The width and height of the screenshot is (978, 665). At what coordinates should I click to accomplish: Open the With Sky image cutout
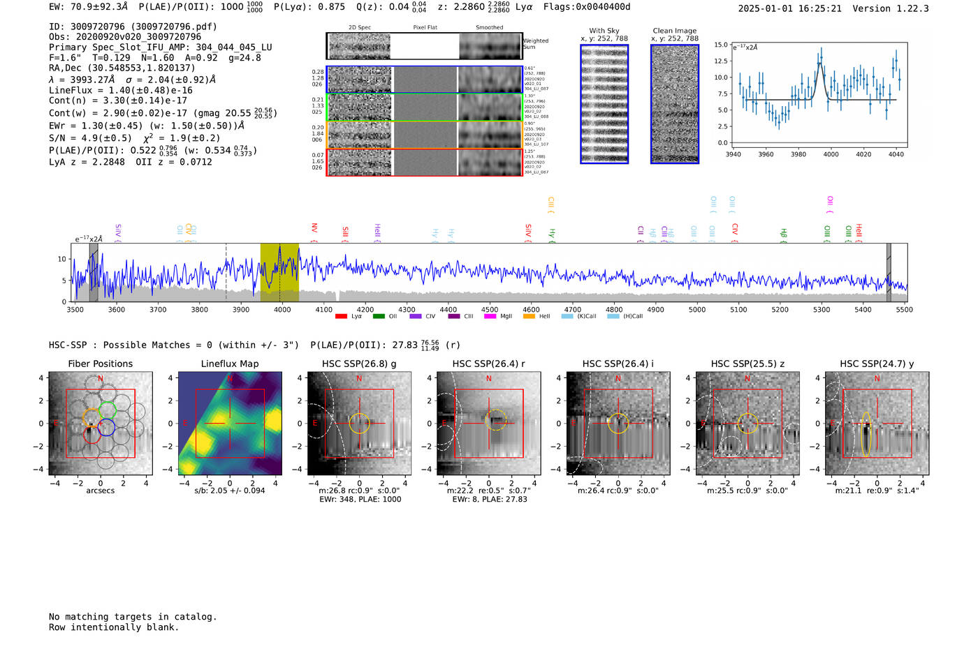[x=604, y=104]
